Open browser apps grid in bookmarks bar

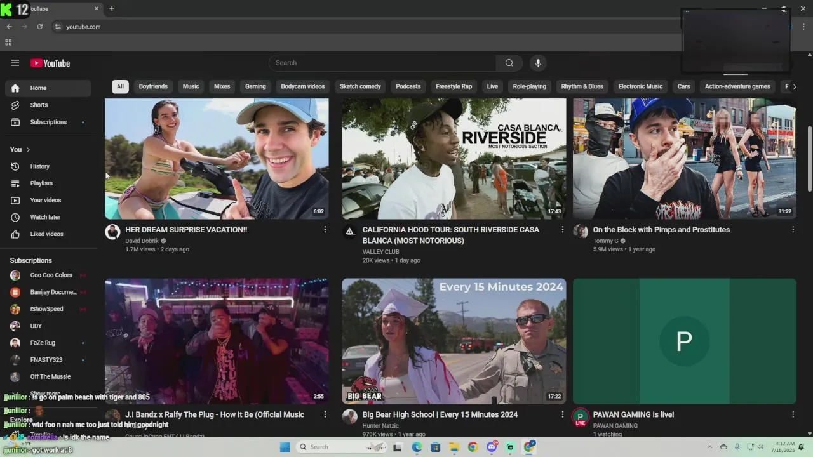(8, 43)
